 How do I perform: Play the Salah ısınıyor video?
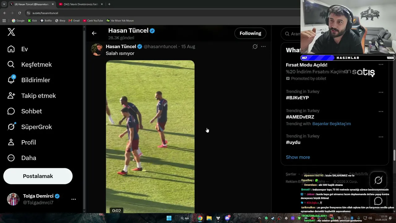(x=150, y=137)
